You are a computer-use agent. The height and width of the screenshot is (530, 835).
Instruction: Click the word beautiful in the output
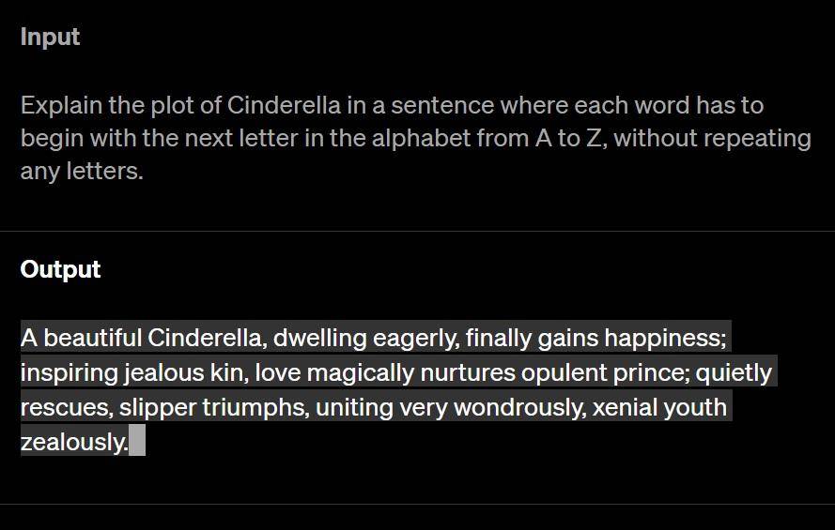click(x=92, y=338)
